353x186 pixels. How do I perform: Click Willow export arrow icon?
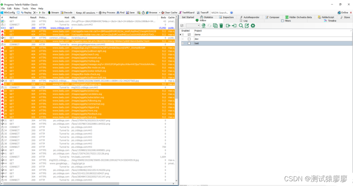[x=228, y=26]
